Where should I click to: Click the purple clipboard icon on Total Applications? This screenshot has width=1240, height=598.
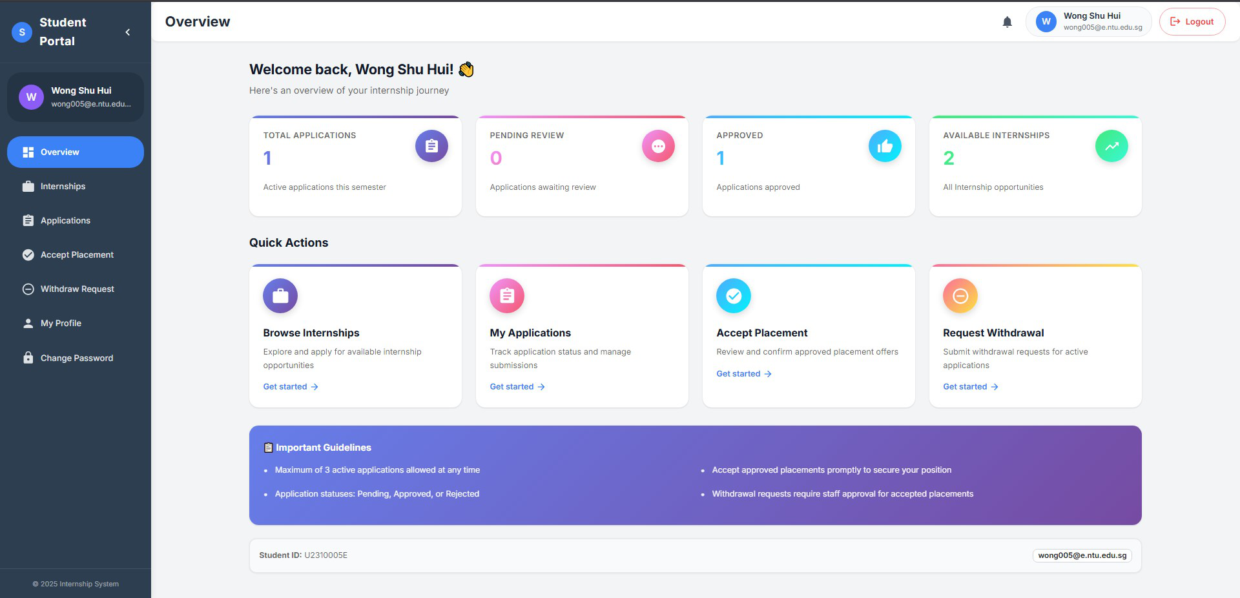pyautogui.click(x=431, y=147)
